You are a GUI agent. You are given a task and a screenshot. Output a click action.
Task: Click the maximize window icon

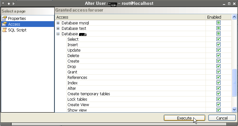[x=229, y=4]
